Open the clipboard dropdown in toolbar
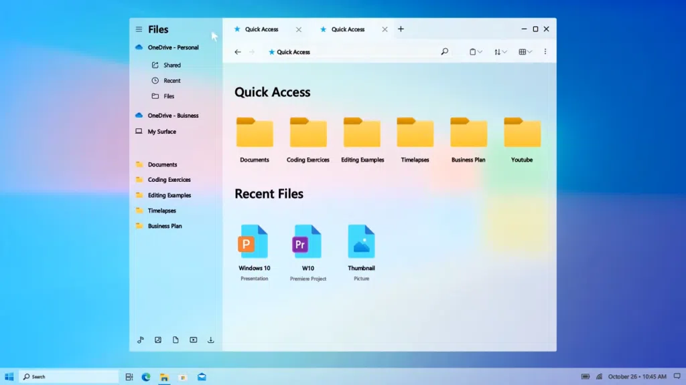 (x=475, y=51)
